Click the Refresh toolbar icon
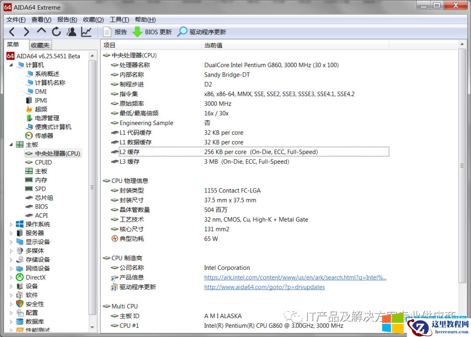Screen dimensions: 471x337 56,32
